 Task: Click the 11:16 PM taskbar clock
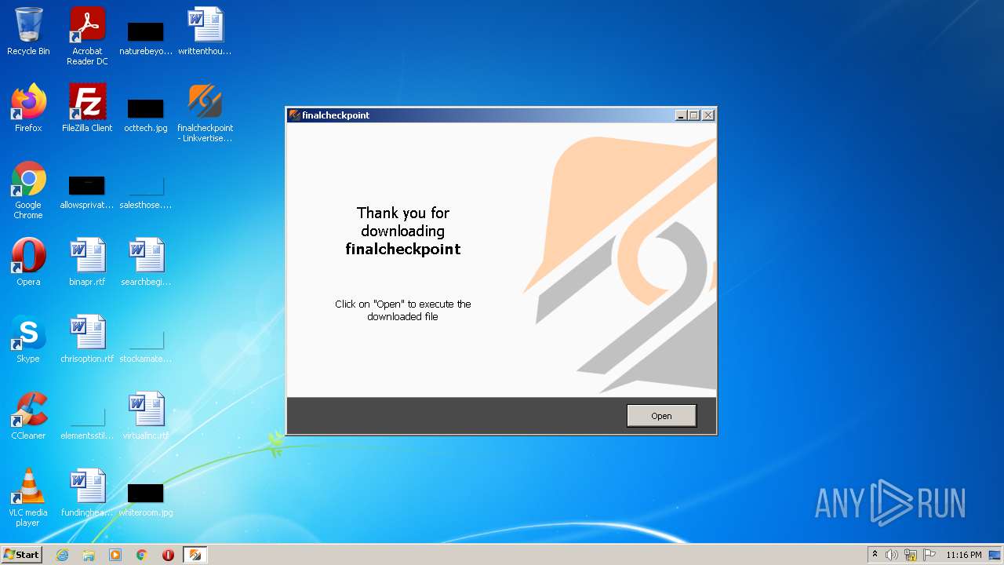click(963, 555)
